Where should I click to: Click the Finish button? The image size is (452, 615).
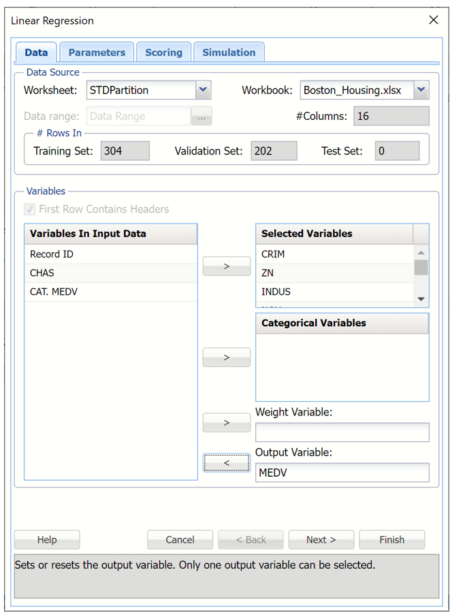(x=391, y=539)
